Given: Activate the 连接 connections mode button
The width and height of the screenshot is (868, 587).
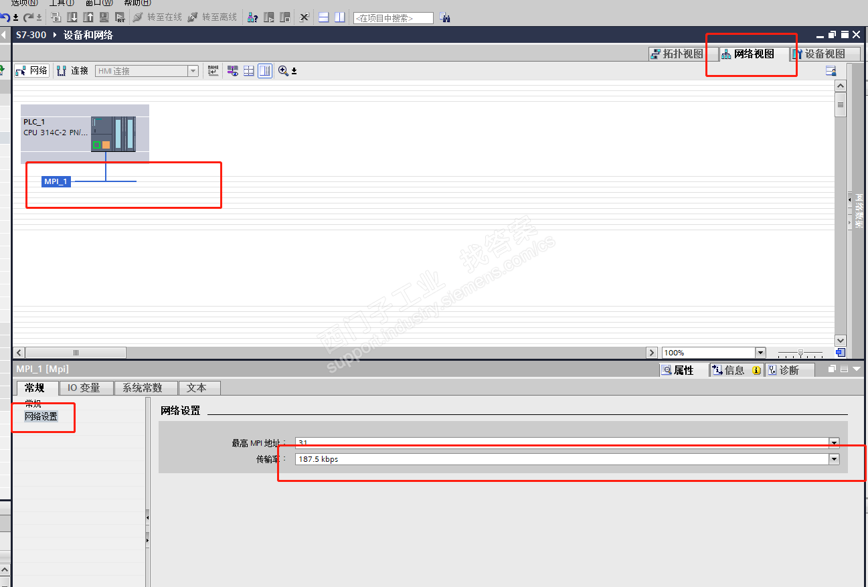Looking at the screenshot, I should tap(73, 70).
